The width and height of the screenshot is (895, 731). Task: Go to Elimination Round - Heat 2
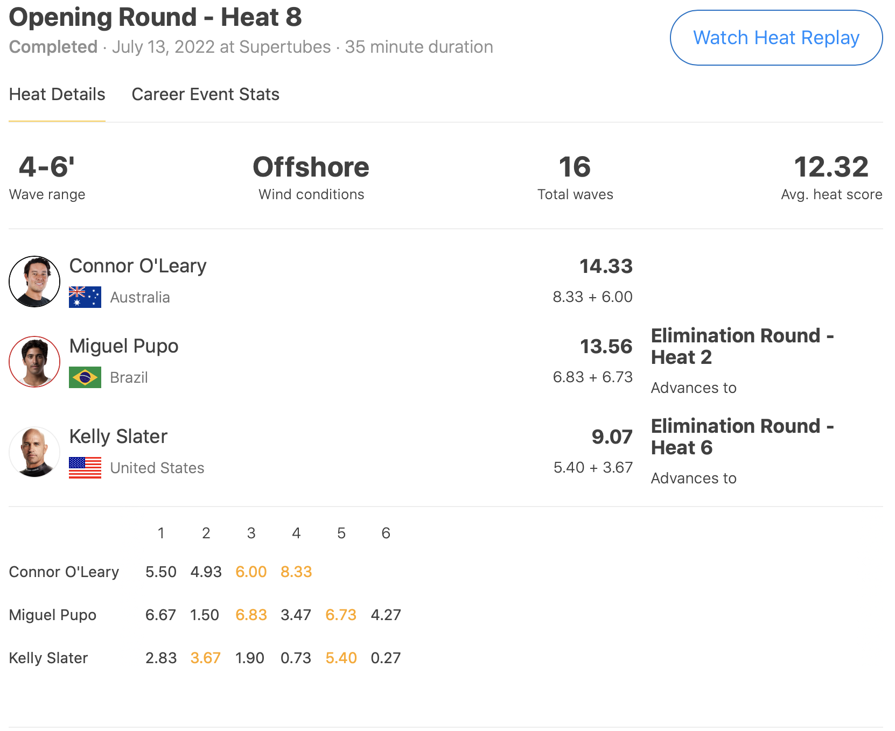point(742,346)
